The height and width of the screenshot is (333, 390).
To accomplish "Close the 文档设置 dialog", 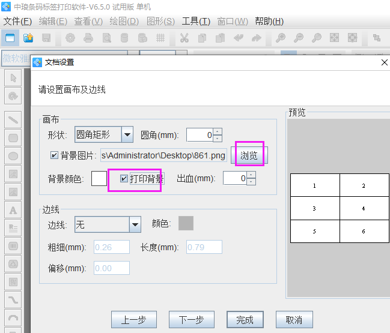I will pos(385,62).
